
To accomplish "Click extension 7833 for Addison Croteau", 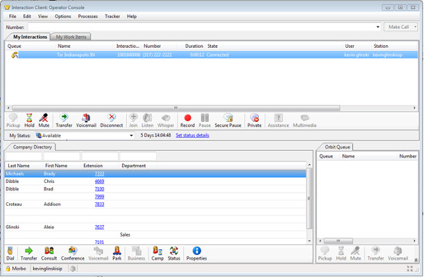I will [x=99, y=204].
